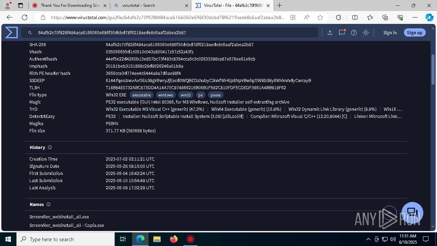Open the Copilot icon

[429, 17]
